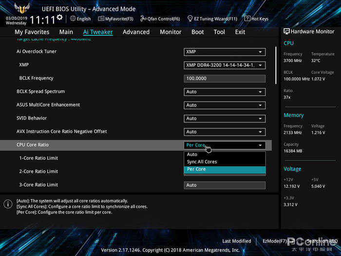
Task: Choose Per Core option in list
Action: pyautogui.click(x=225, y=169)
